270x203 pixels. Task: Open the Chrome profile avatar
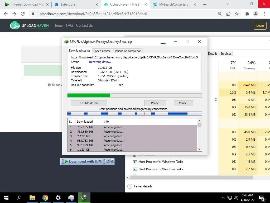(256, 14)
